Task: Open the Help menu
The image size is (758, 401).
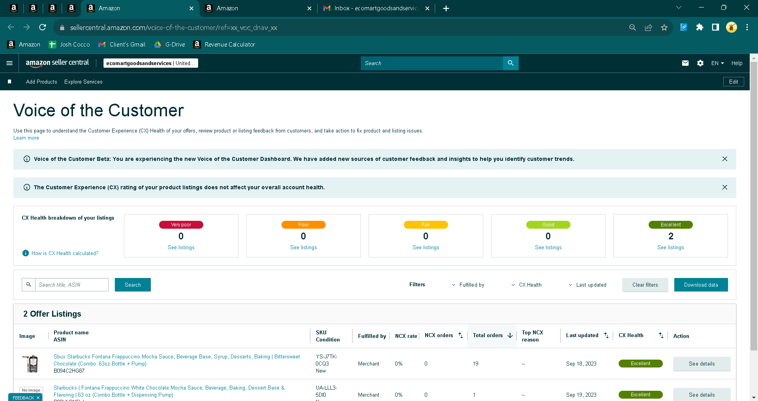Action: click(737, 63)
